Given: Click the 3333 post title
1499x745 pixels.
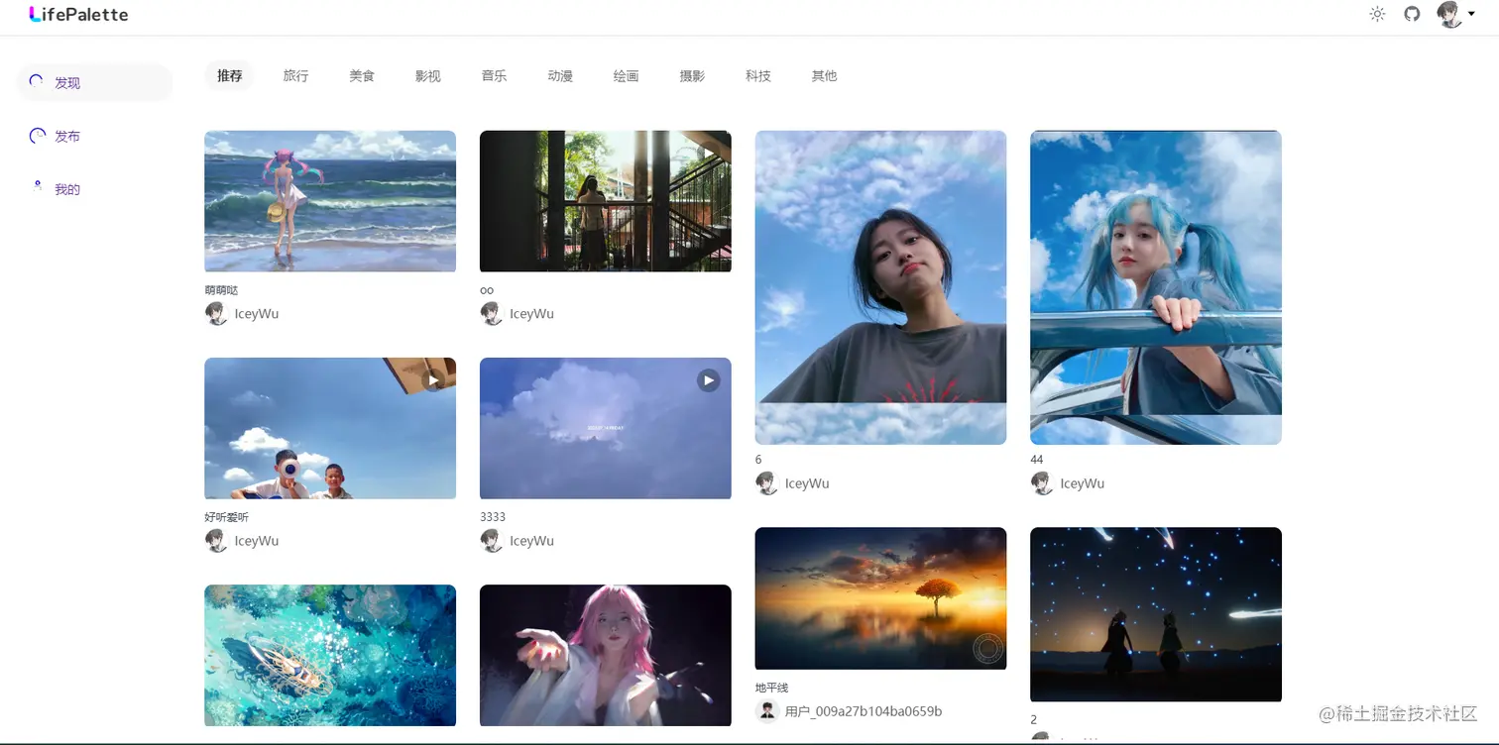Looking at the screenshot, I should (493, 517).
